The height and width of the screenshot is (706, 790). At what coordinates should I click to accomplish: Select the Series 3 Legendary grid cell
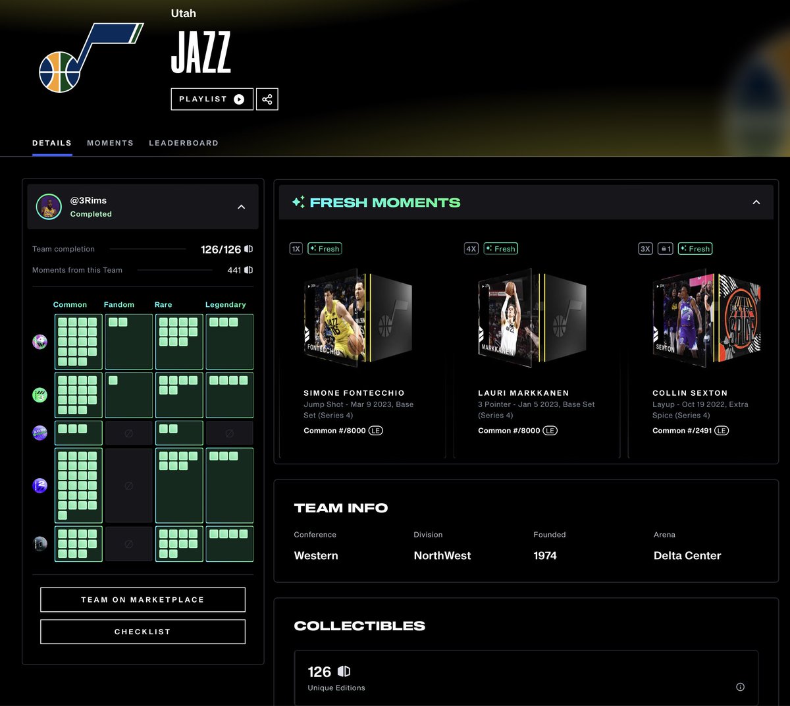229,395
